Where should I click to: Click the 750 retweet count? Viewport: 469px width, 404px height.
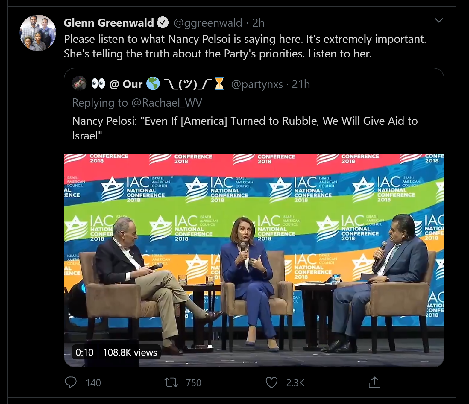194,383
